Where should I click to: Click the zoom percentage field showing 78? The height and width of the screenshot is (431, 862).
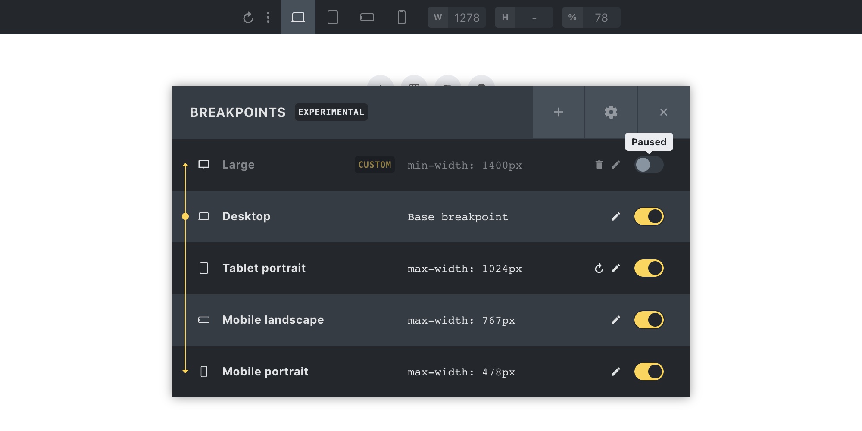pos(601,17)
